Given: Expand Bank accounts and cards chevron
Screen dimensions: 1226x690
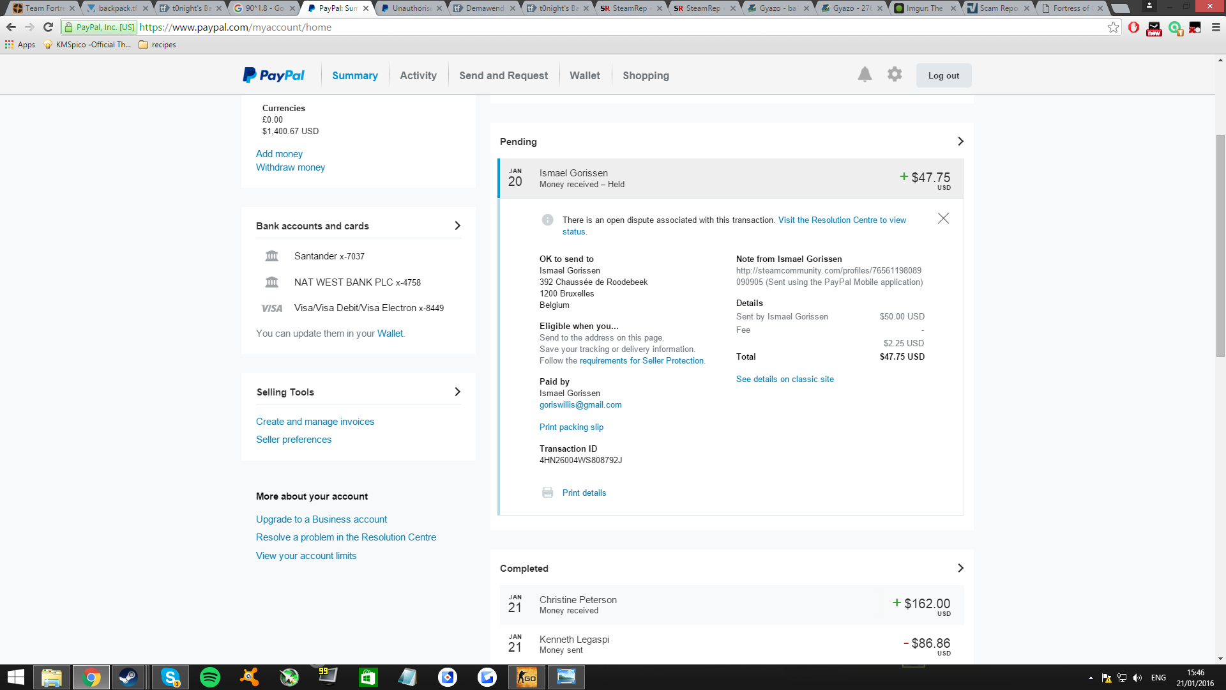Looking at the screenshot, I should 457,226.
